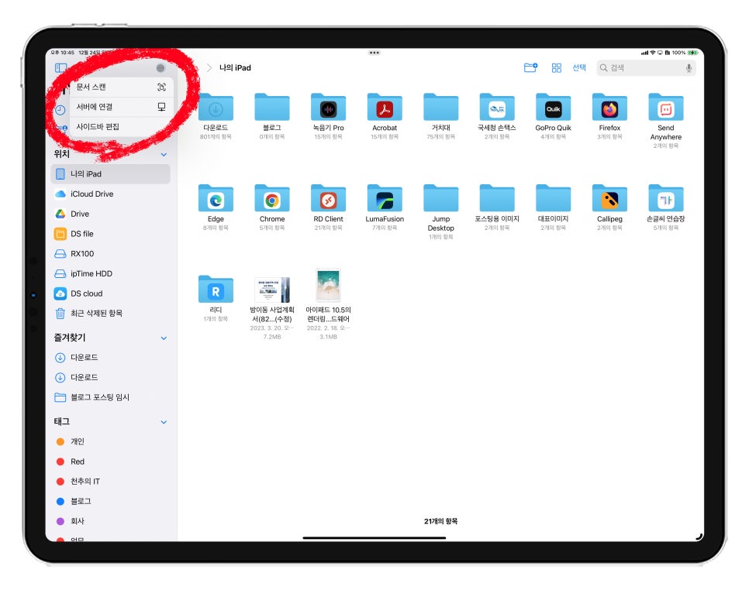
Task: Collapse the 즐겨찾기 section chevron
Action: tap(164, 338)
